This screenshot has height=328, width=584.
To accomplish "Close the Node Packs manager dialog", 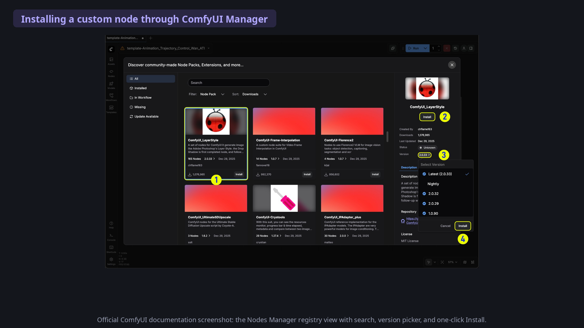I will (x=452, y=65).
